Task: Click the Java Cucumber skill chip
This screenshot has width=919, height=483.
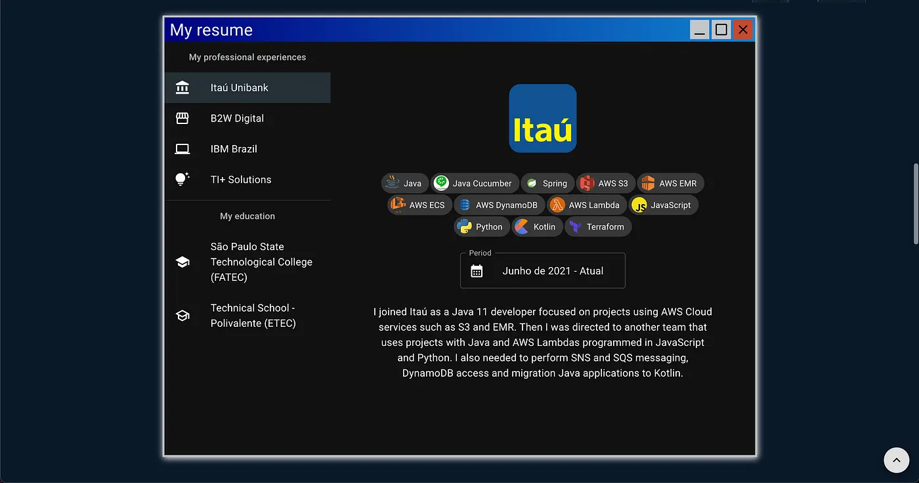Action: click(475, 184)
